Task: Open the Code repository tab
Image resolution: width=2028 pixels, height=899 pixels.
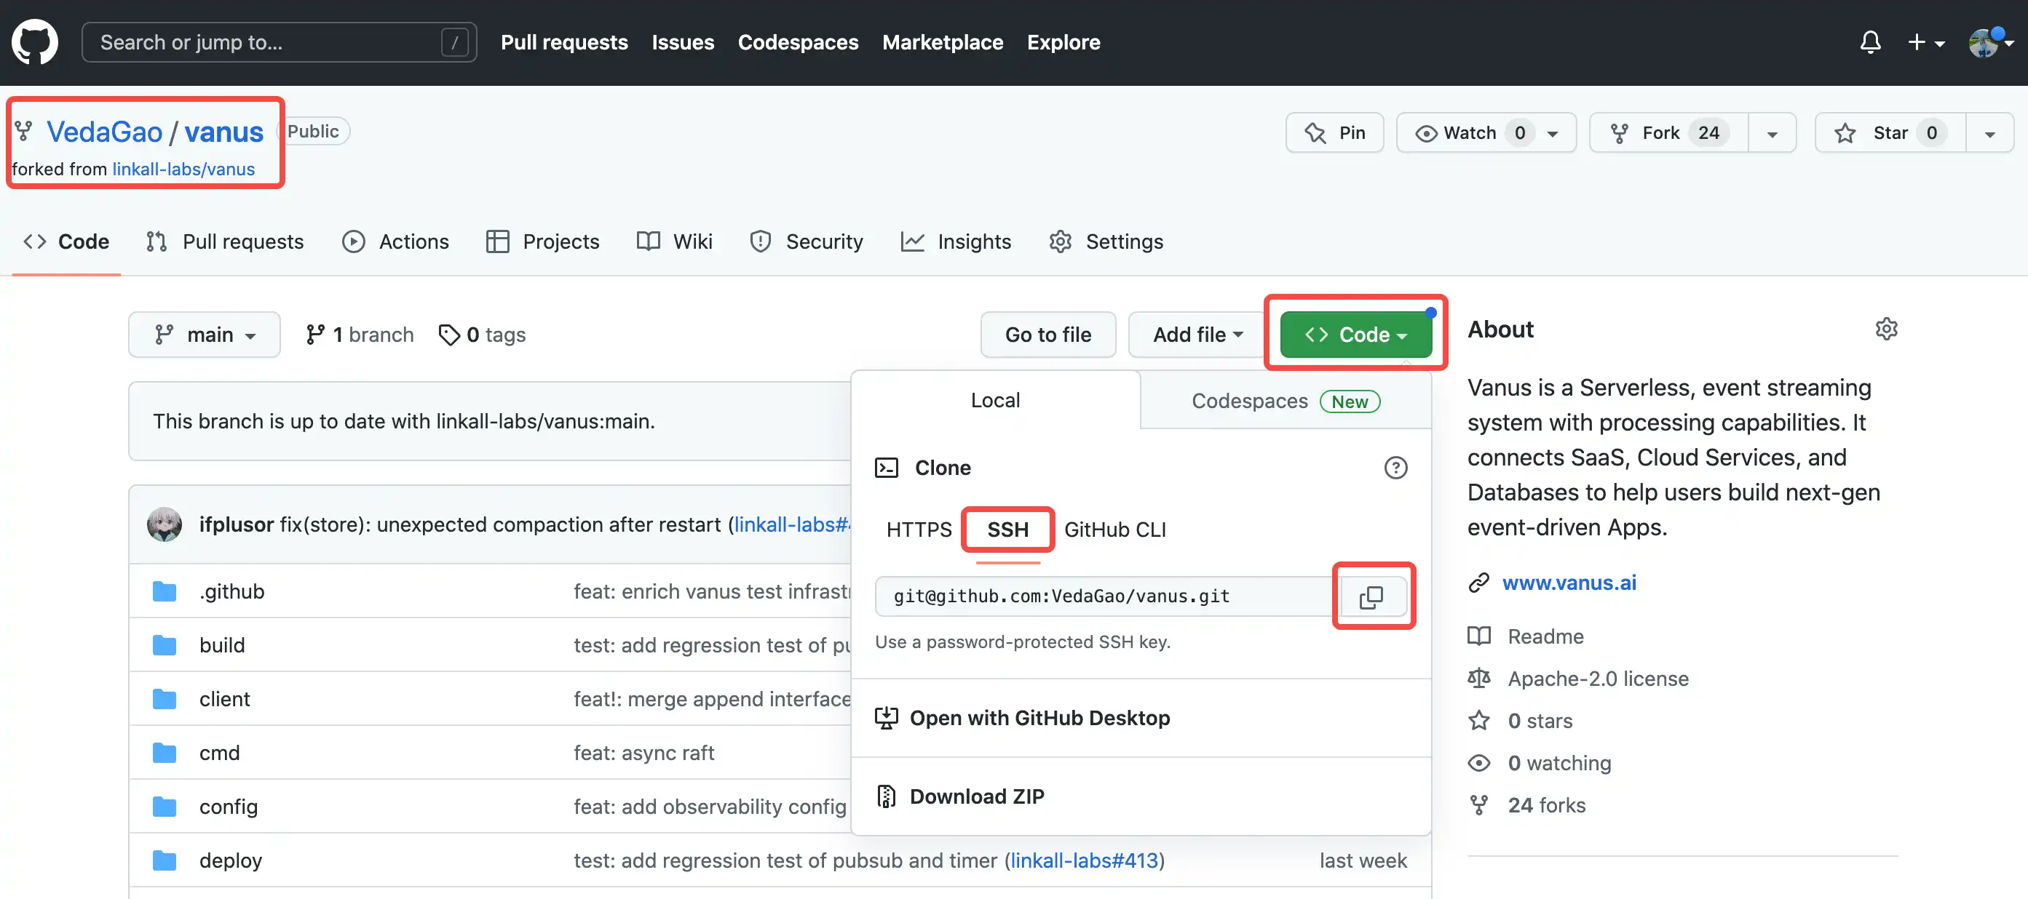Action: 66,241
